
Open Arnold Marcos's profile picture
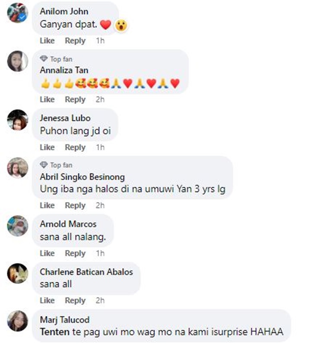18,226
